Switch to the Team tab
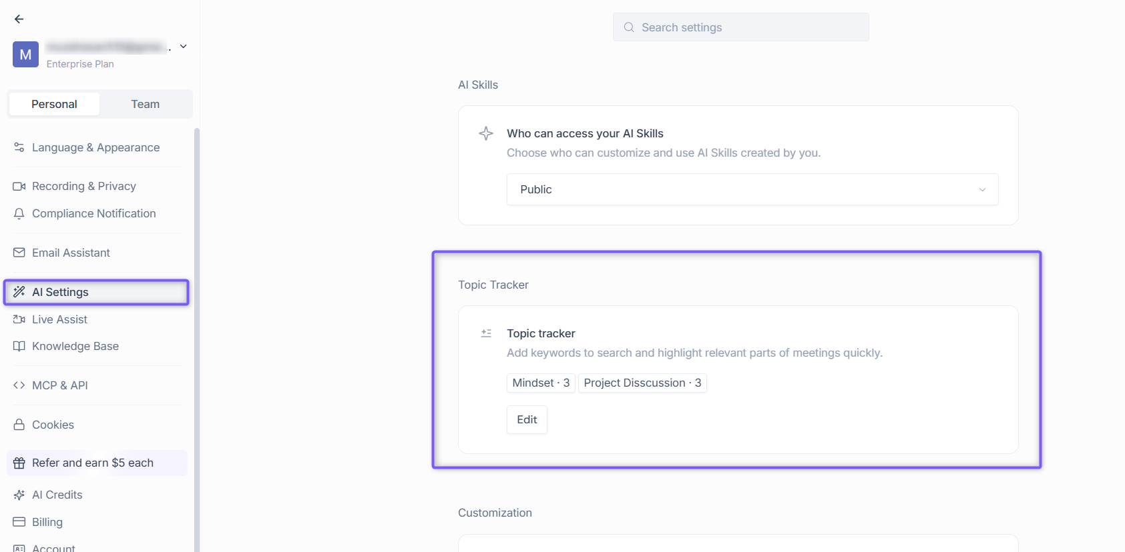1125x552 pixels. click(x=145, y=104)
